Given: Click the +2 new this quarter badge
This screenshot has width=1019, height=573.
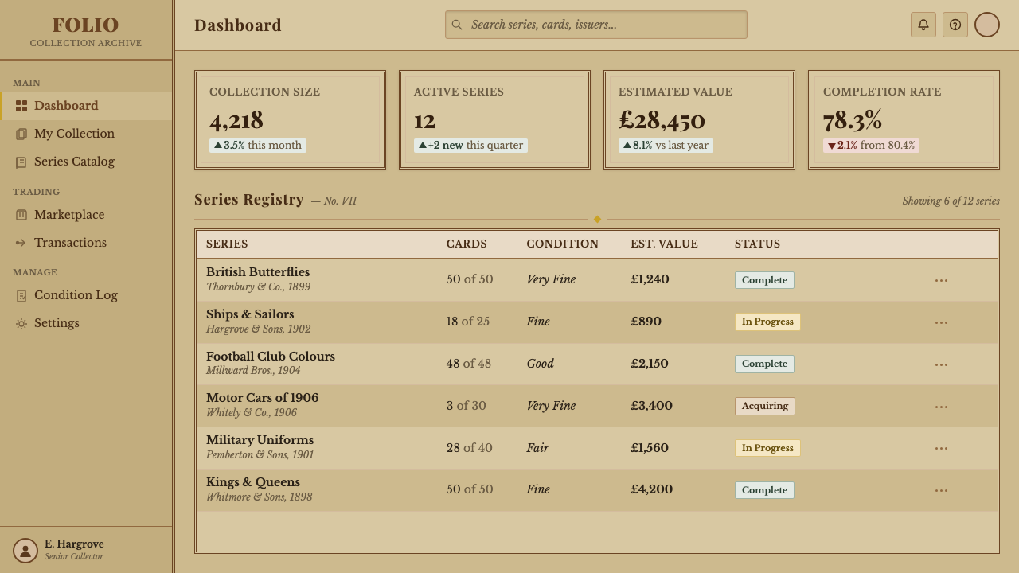Looking at the screenshot, I should [470, 146].
